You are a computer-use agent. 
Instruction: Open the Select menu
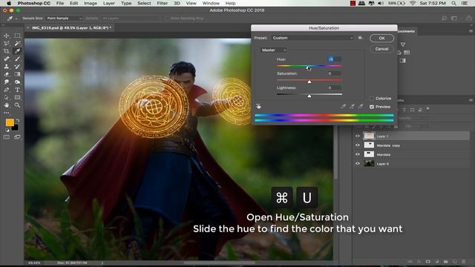tap(144, 3)
